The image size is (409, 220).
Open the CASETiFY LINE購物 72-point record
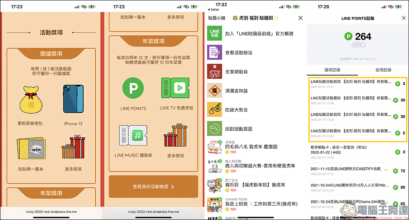(357, 171)
